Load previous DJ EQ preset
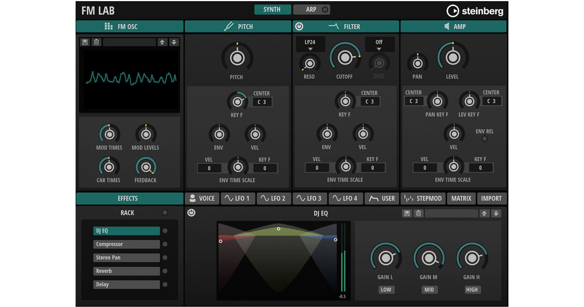 pyautogui.click(x=484, y=213)
